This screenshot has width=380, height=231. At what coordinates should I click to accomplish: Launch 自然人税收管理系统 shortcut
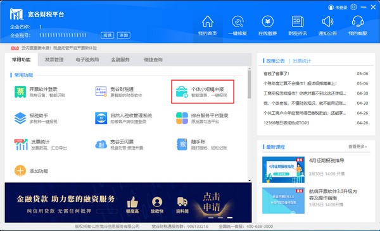(123, 118)
